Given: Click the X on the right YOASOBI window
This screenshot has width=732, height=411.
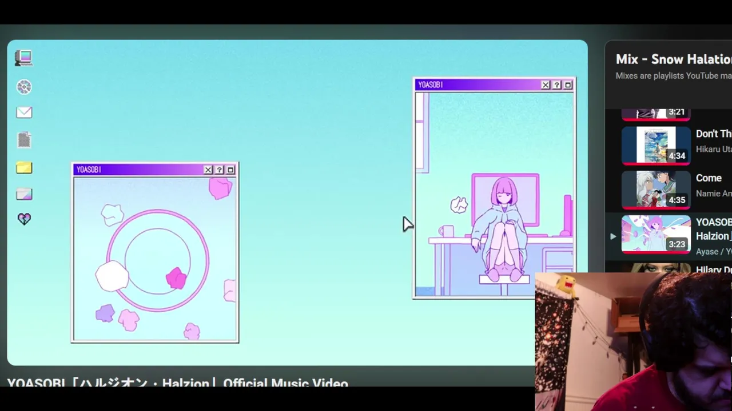Looking at the screenshot, I should pos(546,84).
